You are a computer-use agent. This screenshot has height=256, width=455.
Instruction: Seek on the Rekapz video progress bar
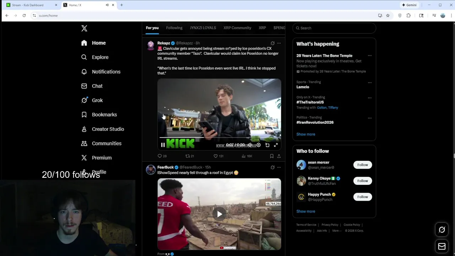click(219, 137)
